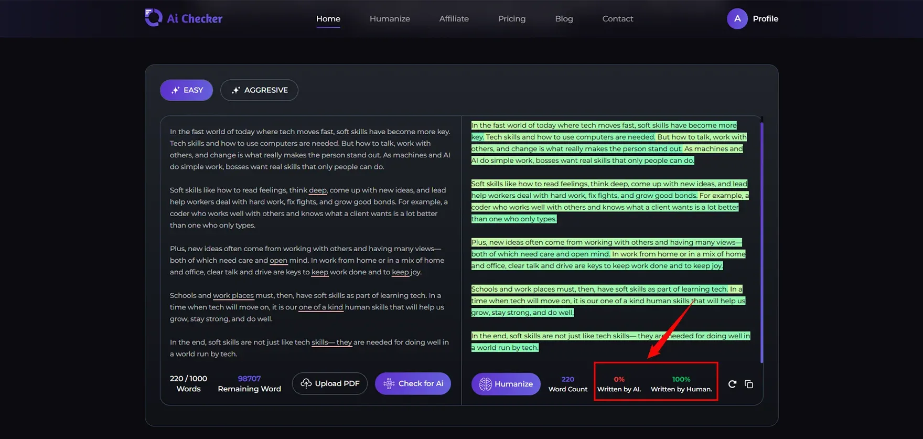
Task: Open the Humanize page in navigation
Action: click(390, 19)
